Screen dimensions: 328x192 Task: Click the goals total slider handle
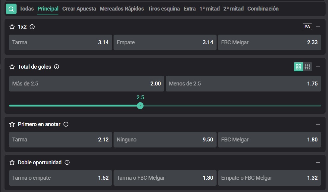pyautogui.click(x=140, y=106)
